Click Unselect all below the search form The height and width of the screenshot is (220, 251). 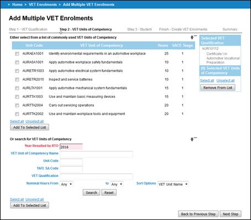(35, 200)
